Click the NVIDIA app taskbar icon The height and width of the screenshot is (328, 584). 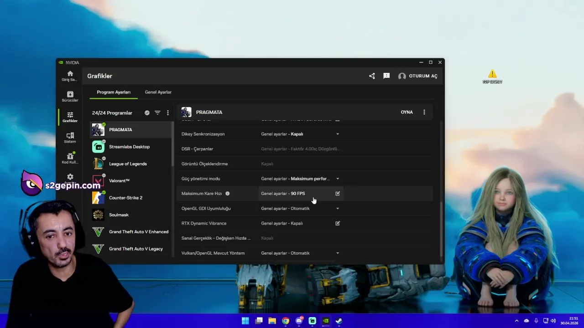326,321
